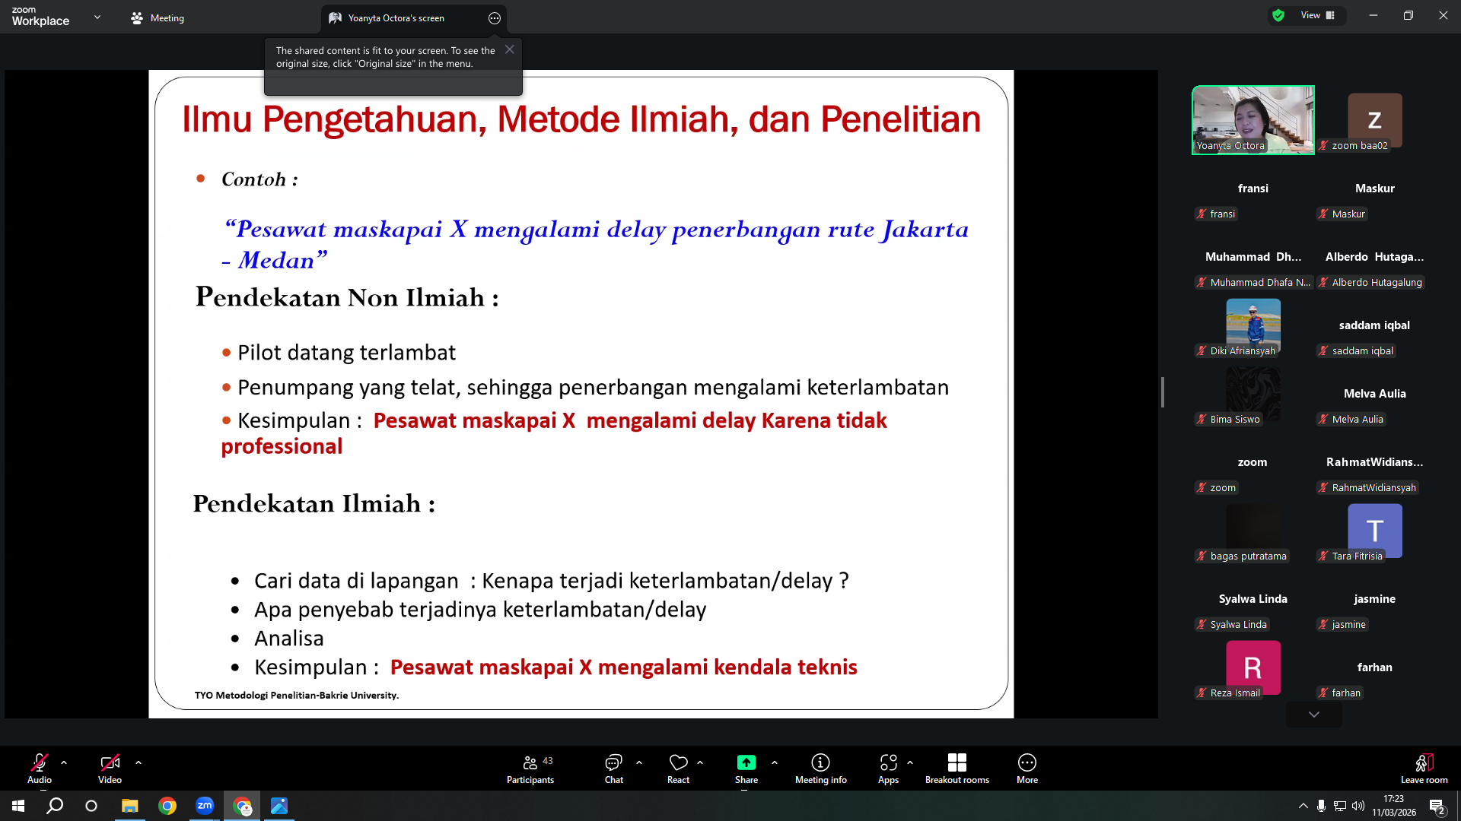
Task: Dismiss the shared content size tooltip
Action: (x=510, y=49)
